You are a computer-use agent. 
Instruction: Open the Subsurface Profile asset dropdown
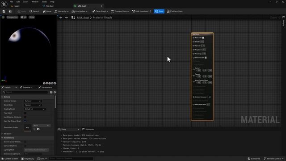pos(41,126)
